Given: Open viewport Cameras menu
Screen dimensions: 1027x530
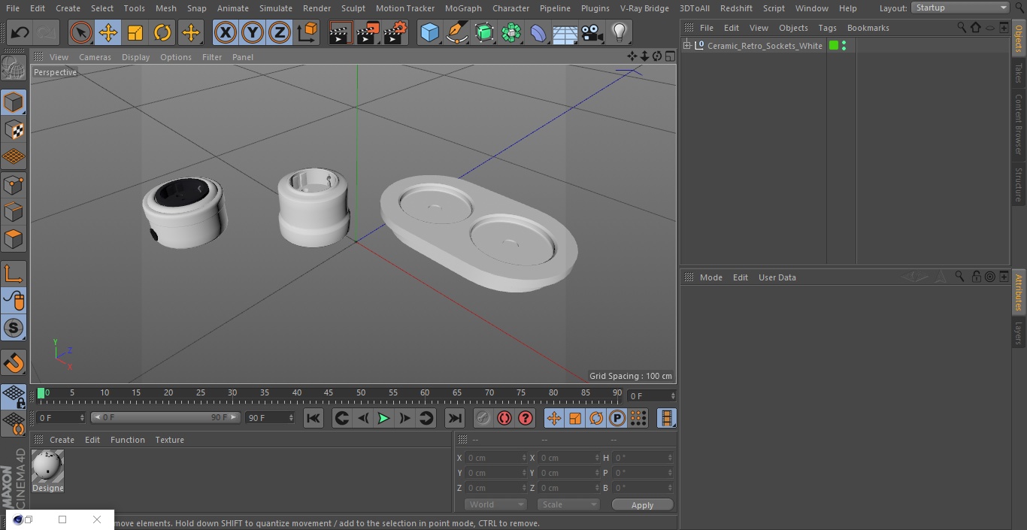Looking at the screenshot, I should (x=95, y=57).
